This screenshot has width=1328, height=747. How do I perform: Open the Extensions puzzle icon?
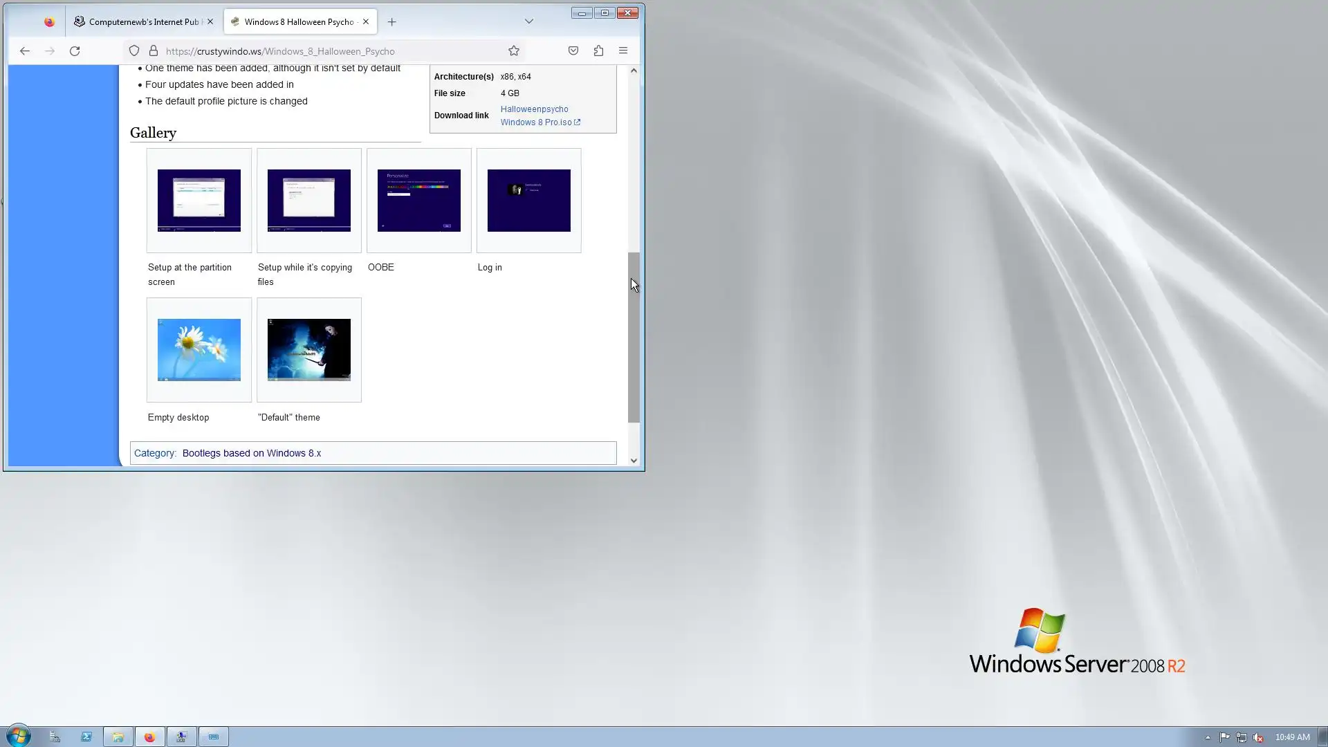(x=598, y=50)
